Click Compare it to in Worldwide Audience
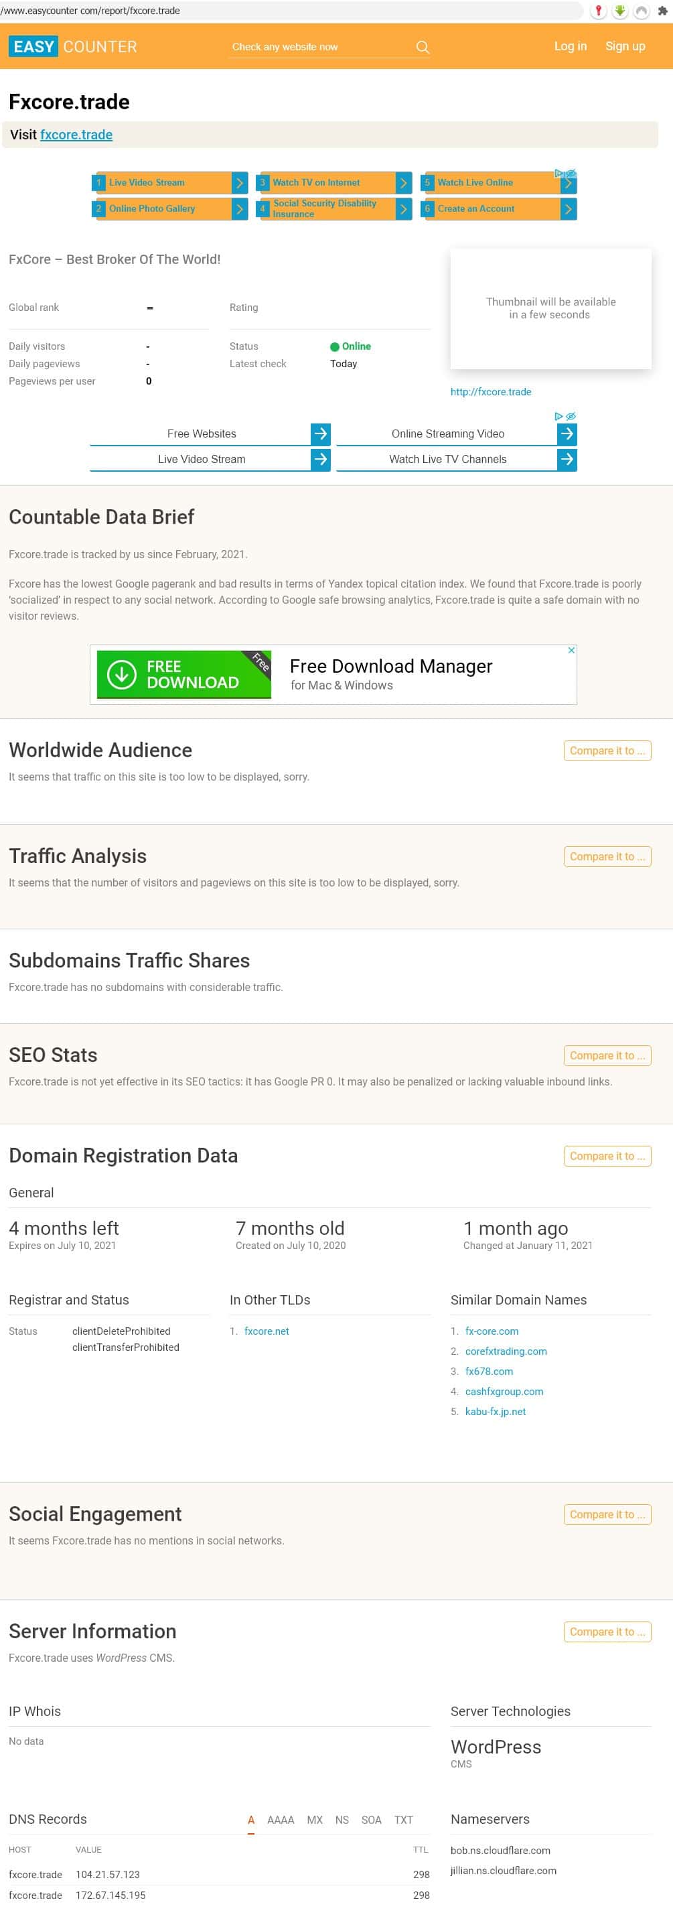Image resolution: width=673 pixels, height=1921 pixels. [607, 751]
